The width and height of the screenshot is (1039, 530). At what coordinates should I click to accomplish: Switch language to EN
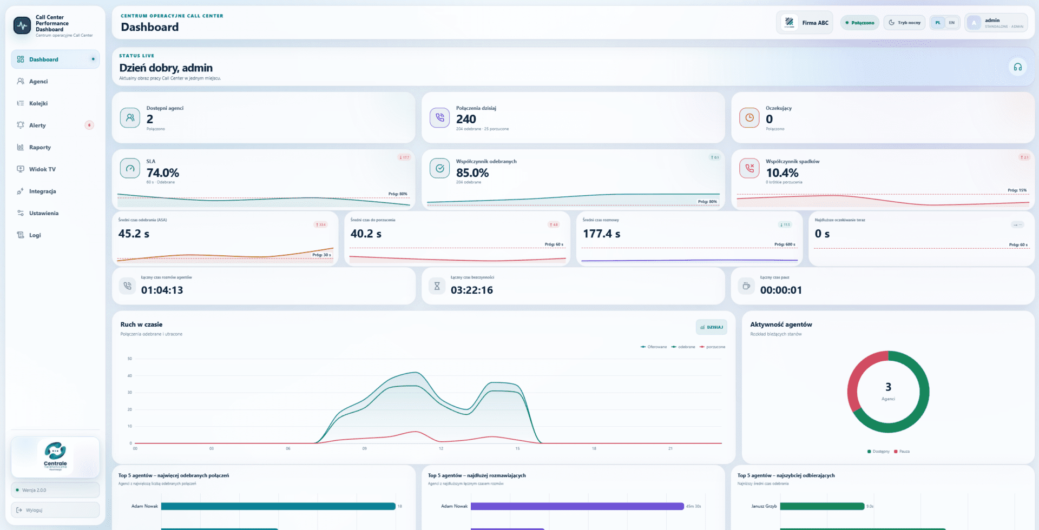(x=952, y=23)
